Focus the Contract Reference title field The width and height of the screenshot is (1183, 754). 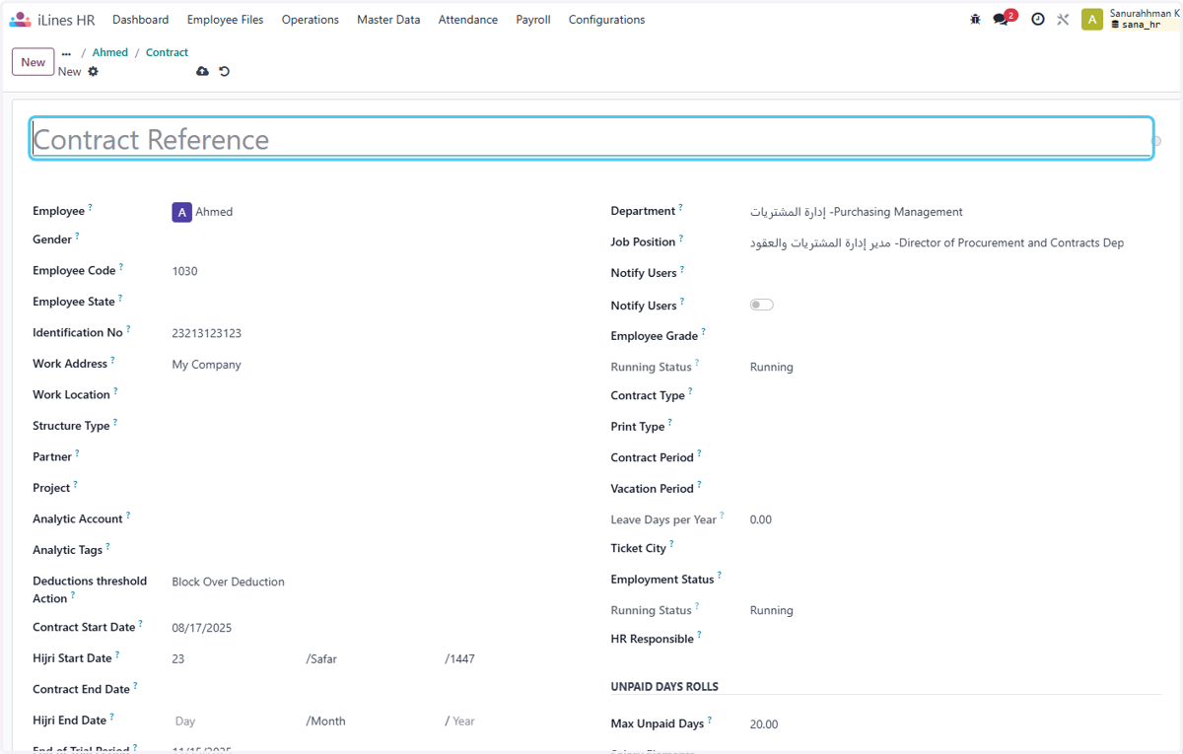(x=591, y=139)
